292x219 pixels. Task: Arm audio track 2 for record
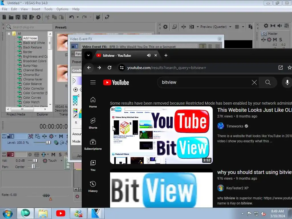30,155
